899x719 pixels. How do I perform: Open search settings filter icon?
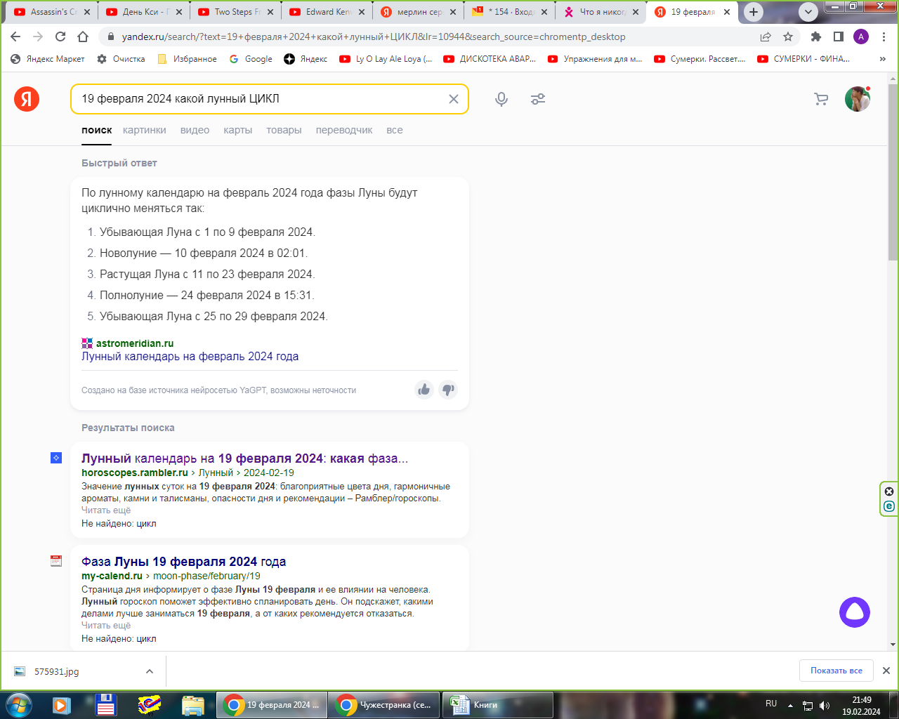tap(538, 99)
